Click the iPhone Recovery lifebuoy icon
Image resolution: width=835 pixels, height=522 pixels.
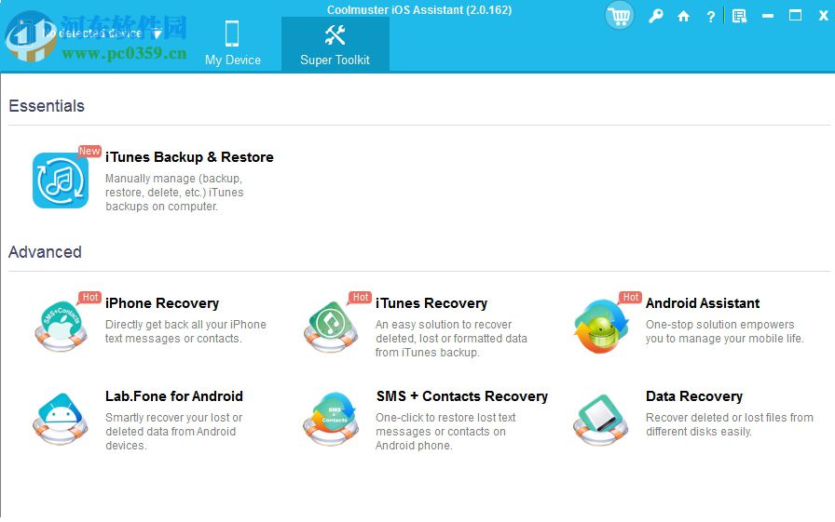pos(61,326)
